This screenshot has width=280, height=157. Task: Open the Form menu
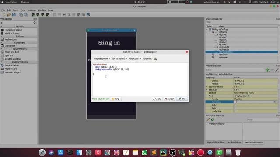coord(16,10)
